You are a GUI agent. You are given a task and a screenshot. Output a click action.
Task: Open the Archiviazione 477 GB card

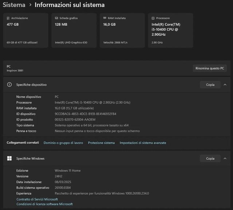click(25, 31)
